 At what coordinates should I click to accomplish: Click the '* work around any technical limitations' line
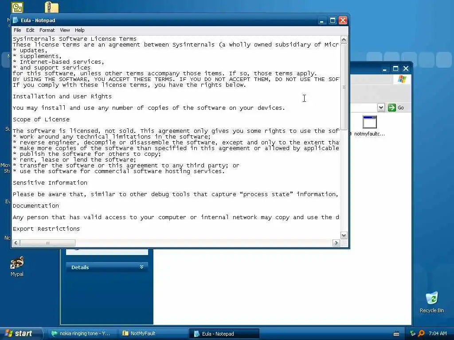tap(112, 136)
